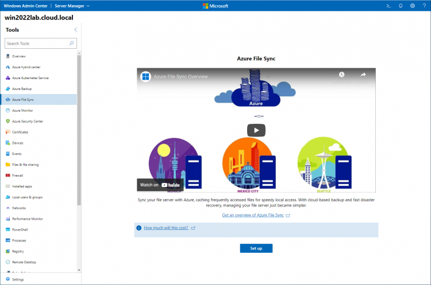The height and width of the screenshot is (285, 431).
Task: Click the Installed apps list icon
Action: 7,186
